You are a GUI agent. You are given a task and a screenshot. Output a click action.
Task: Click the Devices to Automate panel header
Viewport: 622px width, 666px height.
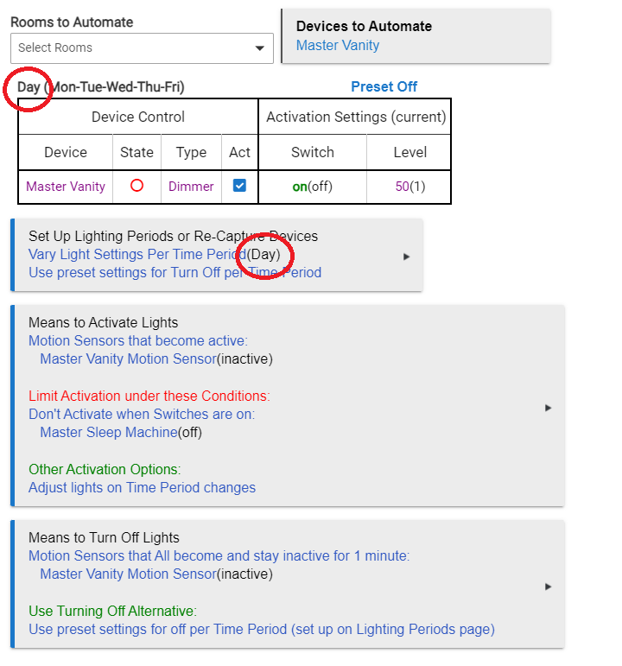[364, 26]
